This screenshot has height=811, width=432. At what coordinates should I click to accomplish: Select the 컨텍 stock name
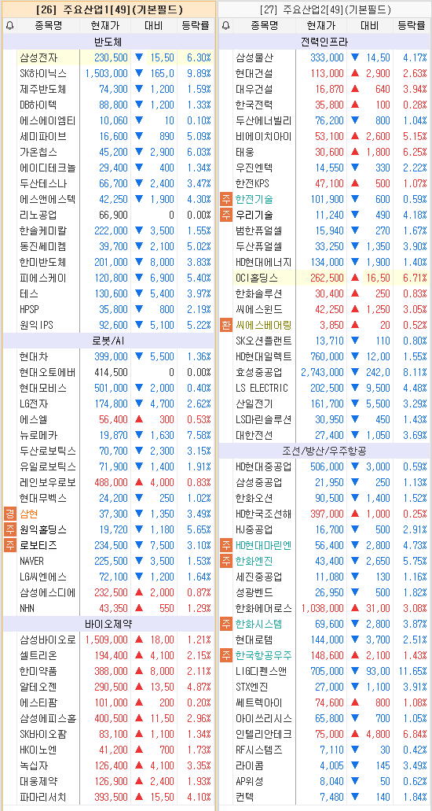[245, 797]
